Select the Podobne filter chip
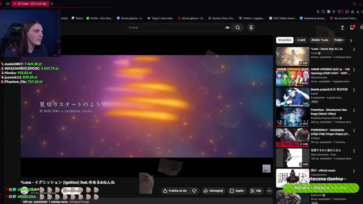The image size is (363, 204). [339, 40]
